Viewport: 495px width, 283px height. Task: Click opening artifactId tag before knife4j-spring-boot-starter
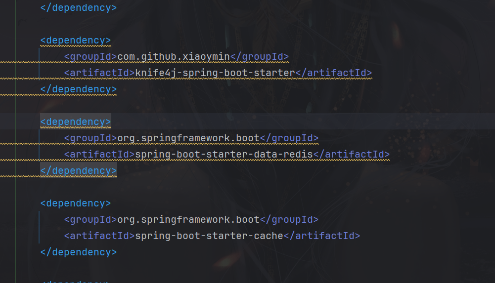tap(99, 73)
